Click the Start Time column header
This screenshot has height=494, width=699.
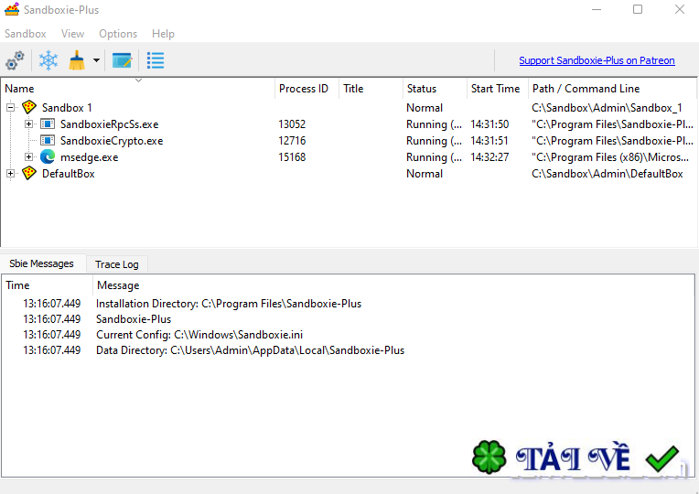(x=497, y=89)
